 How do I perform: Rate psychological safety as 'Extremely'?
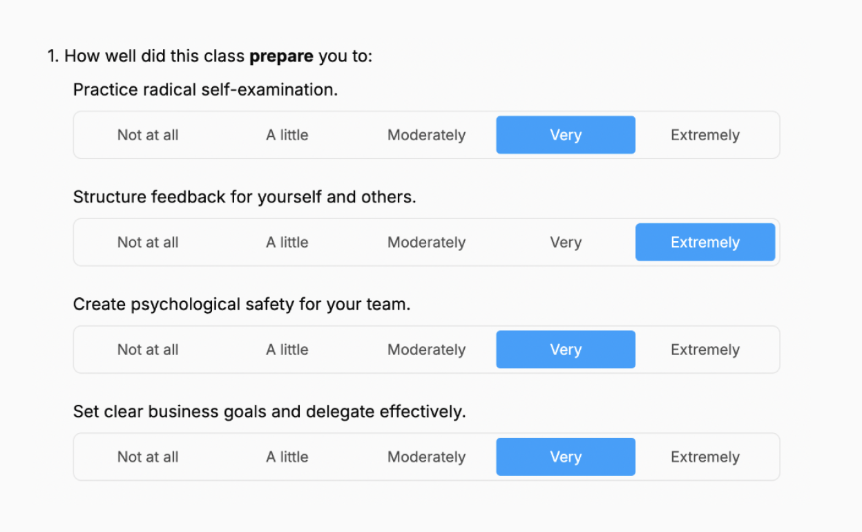pyautogui.click(x=705, y=350)
